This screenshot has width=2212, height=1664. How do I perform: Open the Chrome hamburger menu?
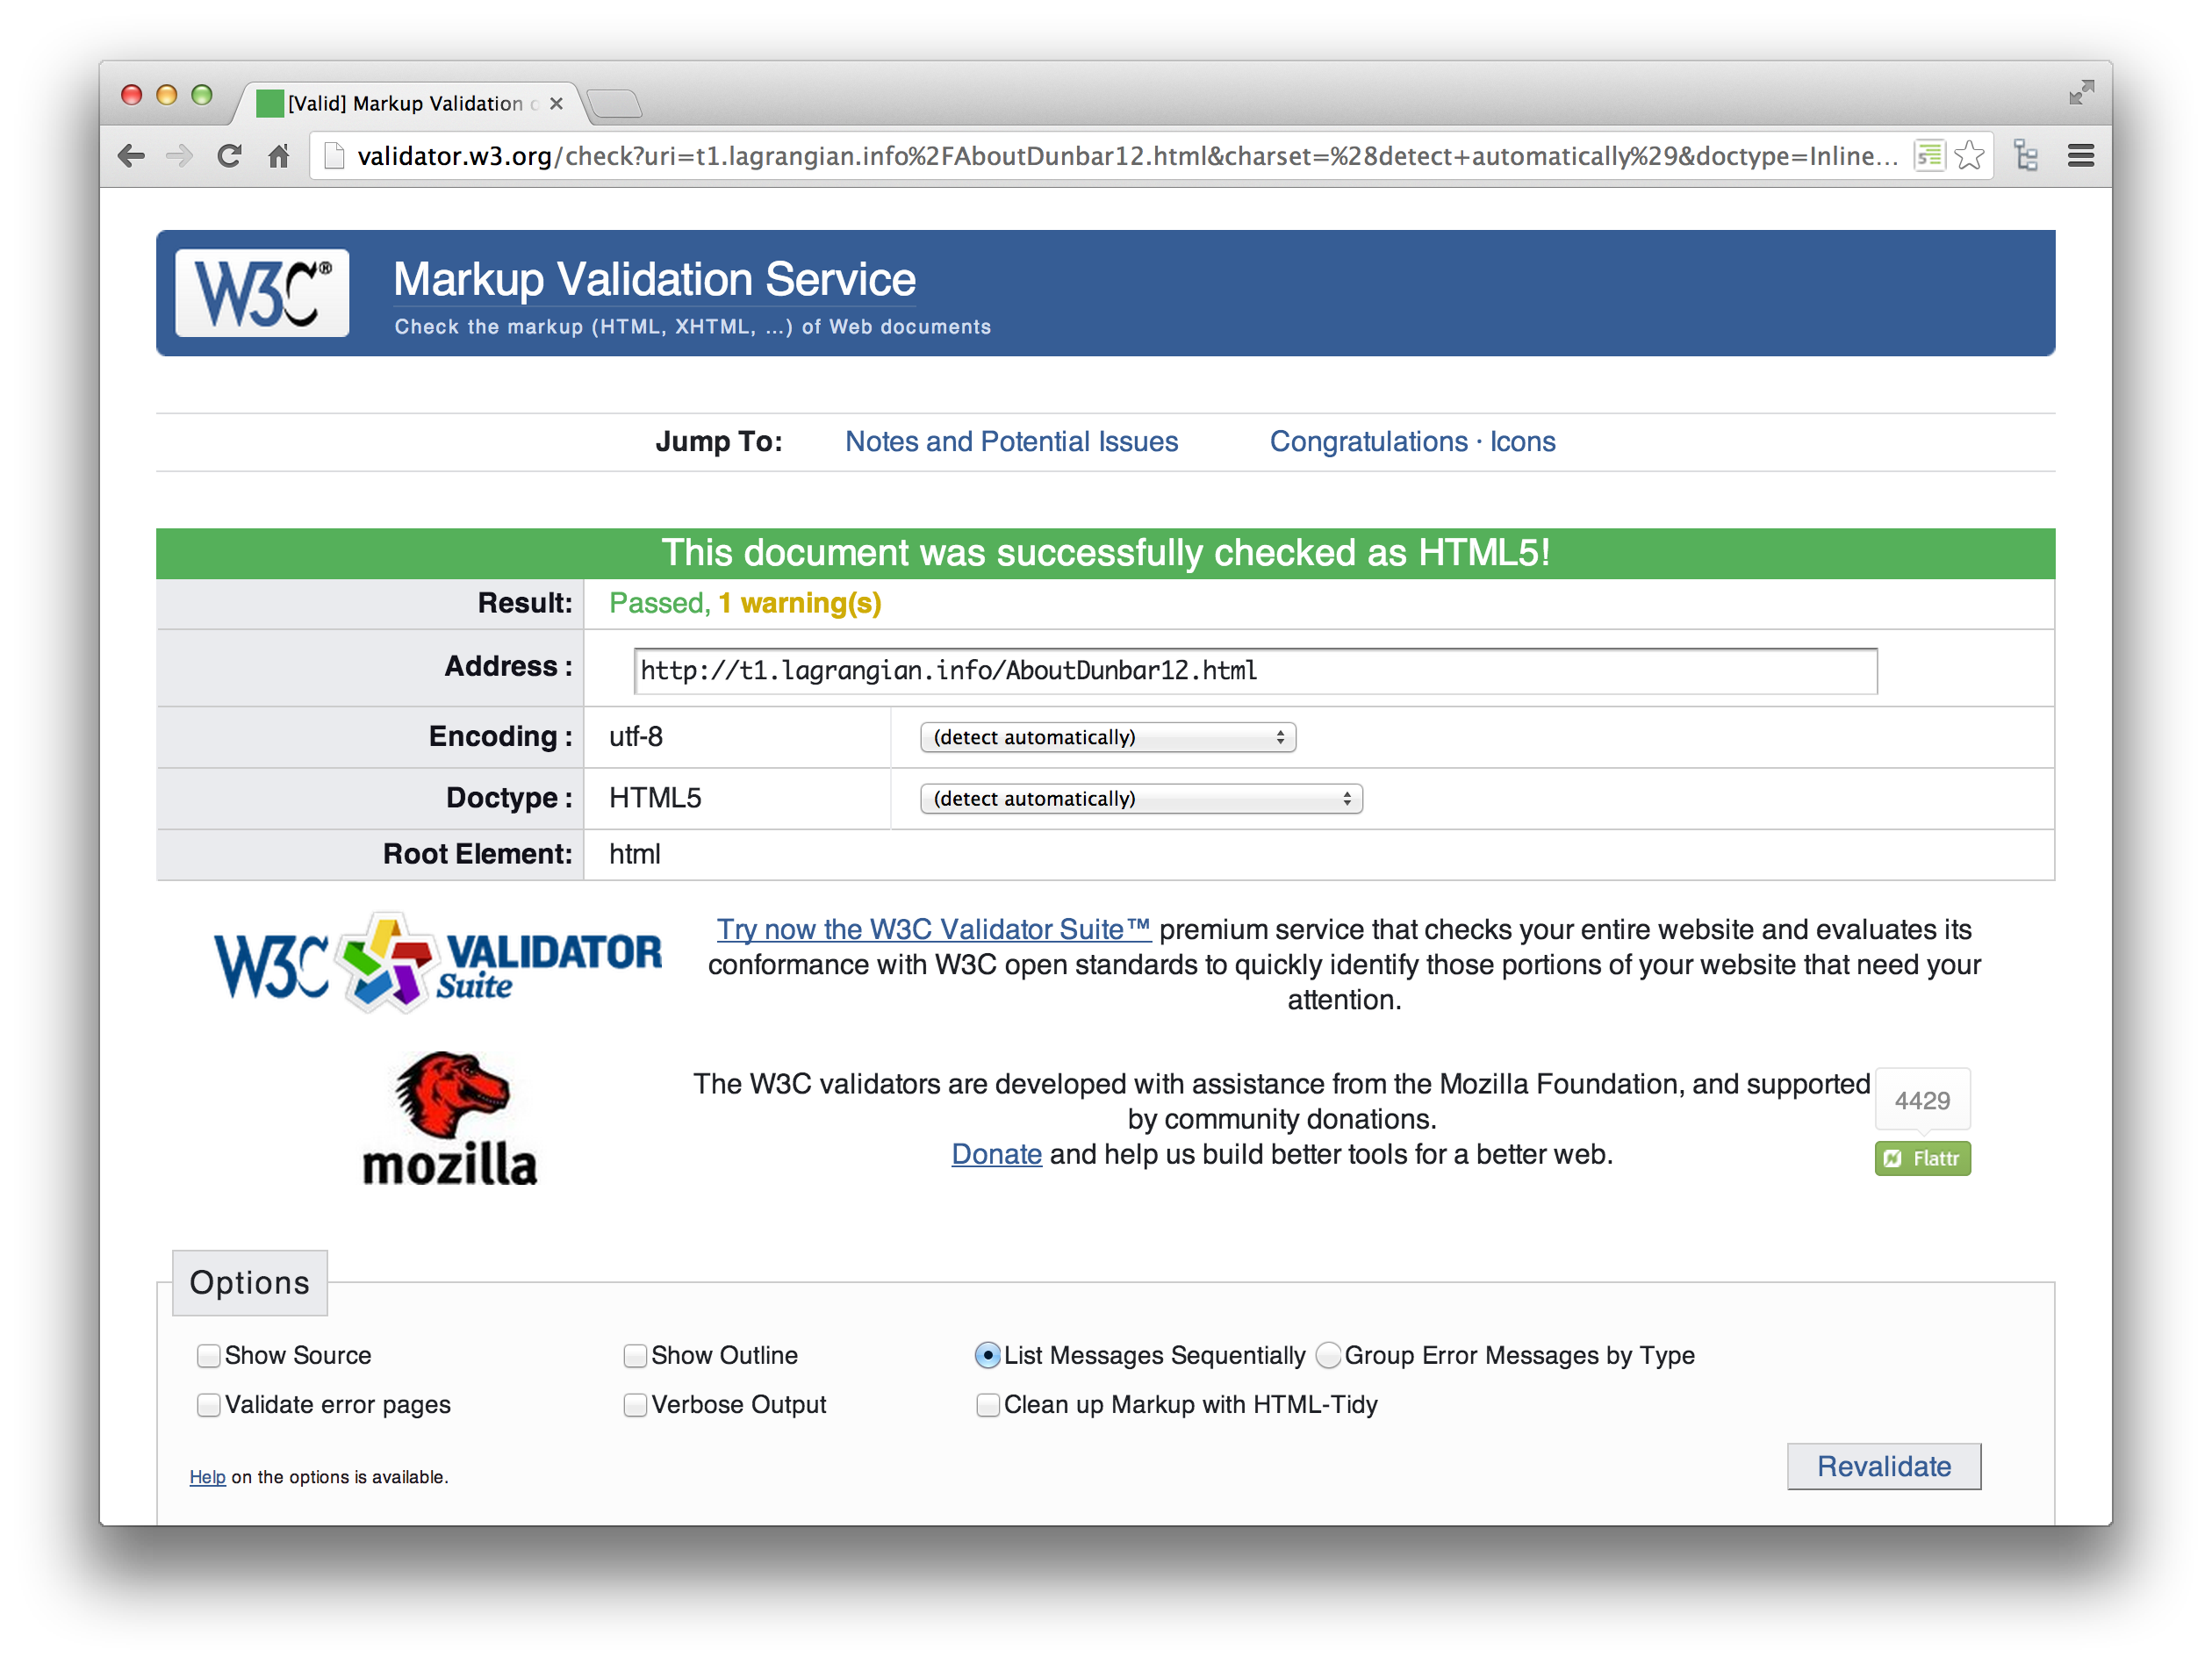(x=2080, y=156)
